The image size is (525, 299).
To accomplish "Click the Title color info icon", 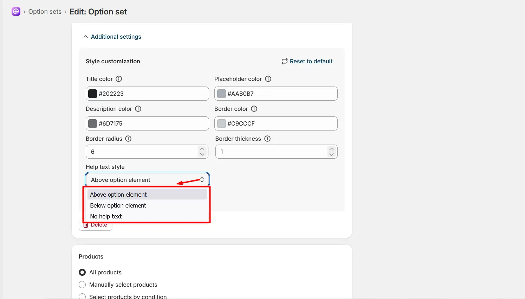I will [x=119, y=79].
